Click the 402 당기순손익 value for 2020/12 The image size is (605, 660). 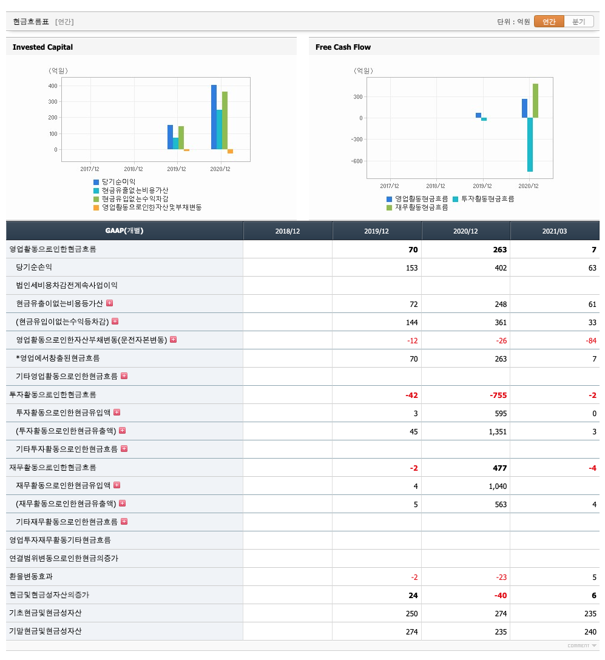pyautogui.click(x=501, y=268)
